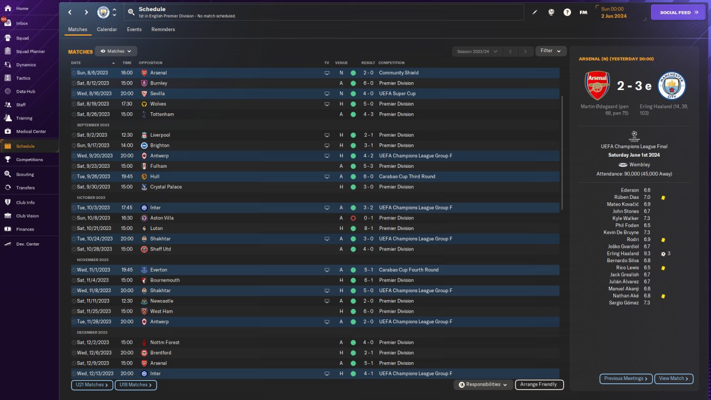Open the Home sidebar item
The image size is (711, 400).
tap(29, 8)
